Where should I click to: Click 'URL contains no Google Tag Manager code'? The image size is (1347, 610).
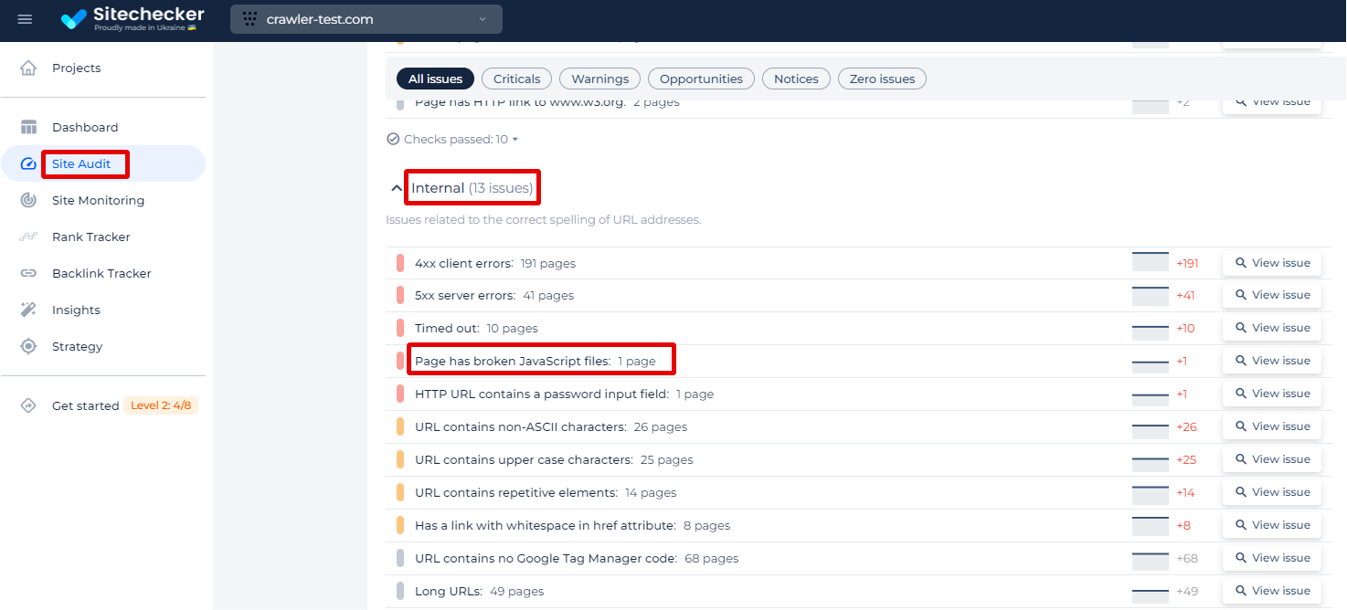[546, 559]
